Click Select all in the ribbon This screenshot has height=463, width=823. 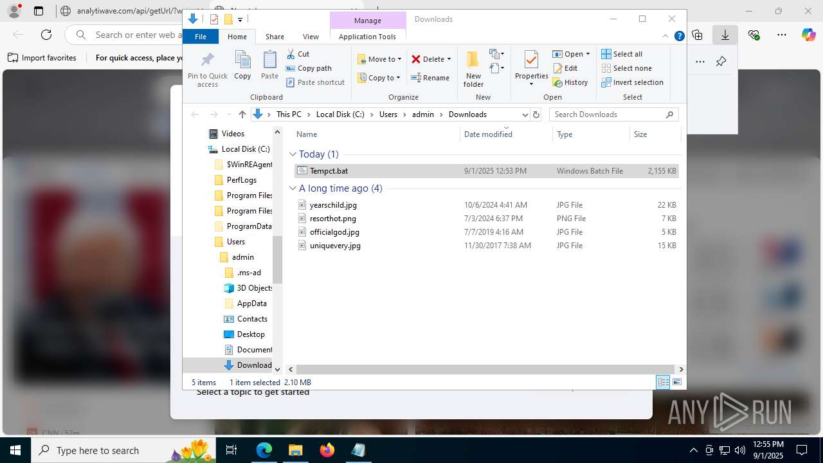(622, 54)
